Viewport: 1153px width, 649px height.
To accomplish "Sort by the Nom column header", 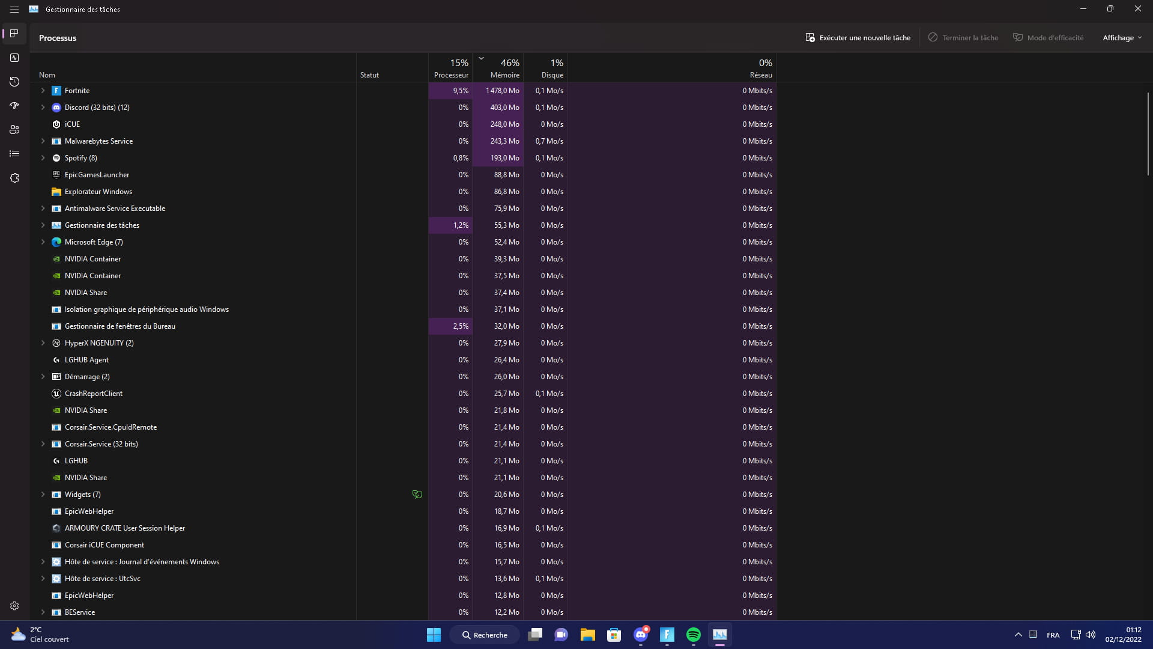I will tap(193, 67).
